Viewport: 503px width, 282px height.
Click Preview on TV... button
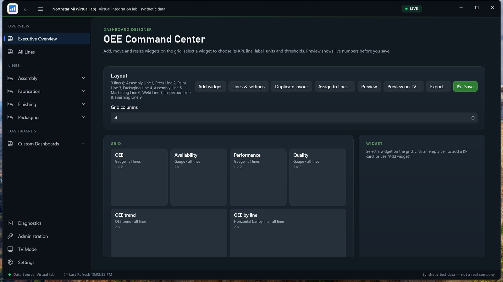pos(403,86)
